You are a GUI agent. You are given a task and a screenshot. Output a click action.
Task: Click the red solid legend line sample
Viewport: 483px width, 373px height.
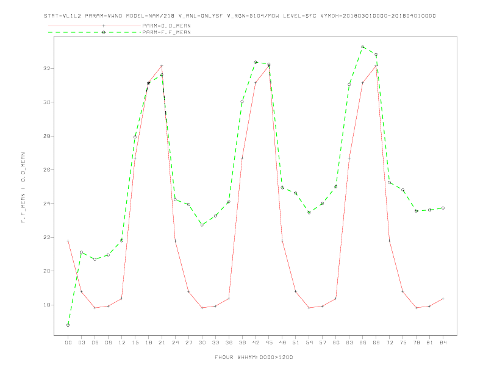pyautogui.click(x=95, y=26)
